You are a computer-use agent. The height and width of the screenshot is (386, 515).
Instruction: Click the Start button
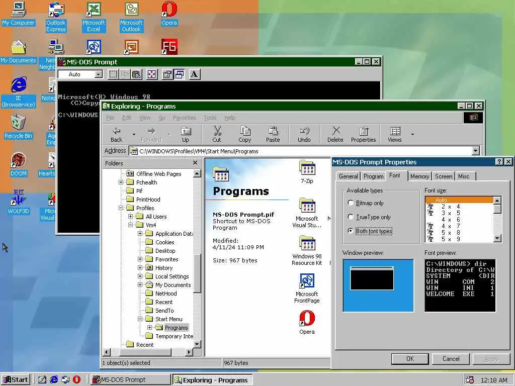[16, 380]
